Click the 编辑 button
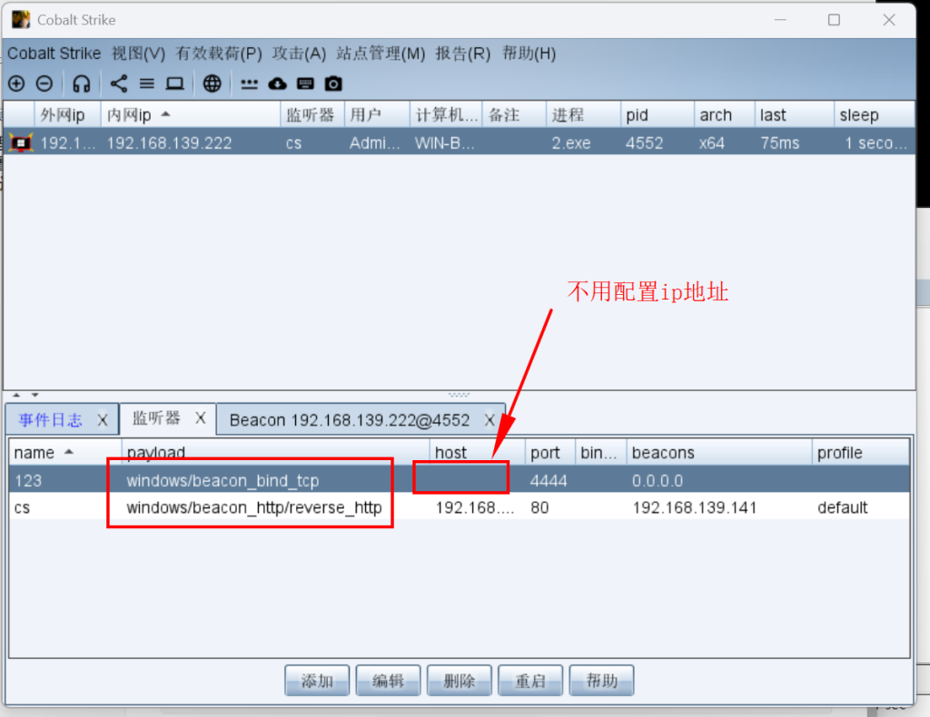The width and height of the screenshot is (930, 717). click(x=388, y=681)
